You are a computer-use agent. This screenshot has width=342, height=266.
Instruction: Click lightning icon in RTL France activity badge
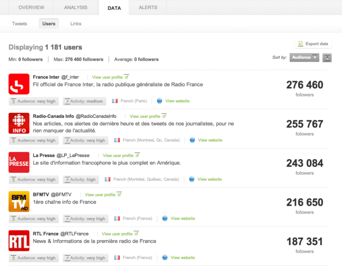tap(67, 258)
